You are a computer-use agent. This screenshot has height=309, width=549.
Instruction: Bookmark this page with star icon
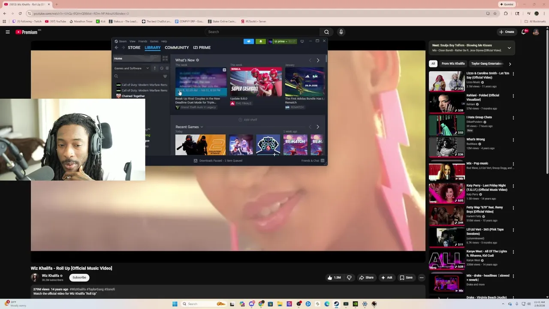[495, 13]
